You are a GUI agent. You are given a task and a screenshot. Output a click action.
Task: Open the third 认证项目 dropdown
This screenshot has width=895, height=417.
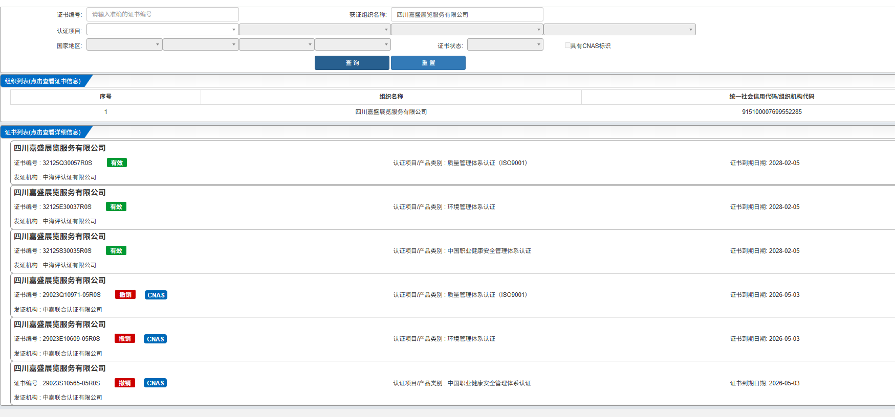coord(467,30)
